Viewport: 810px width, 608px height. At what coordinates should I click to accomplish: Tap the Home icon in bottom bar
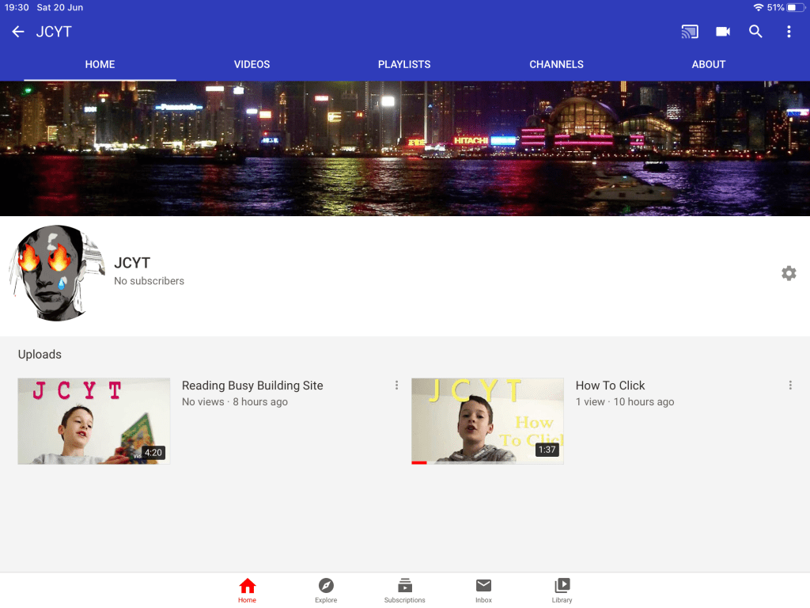[248, 587]
